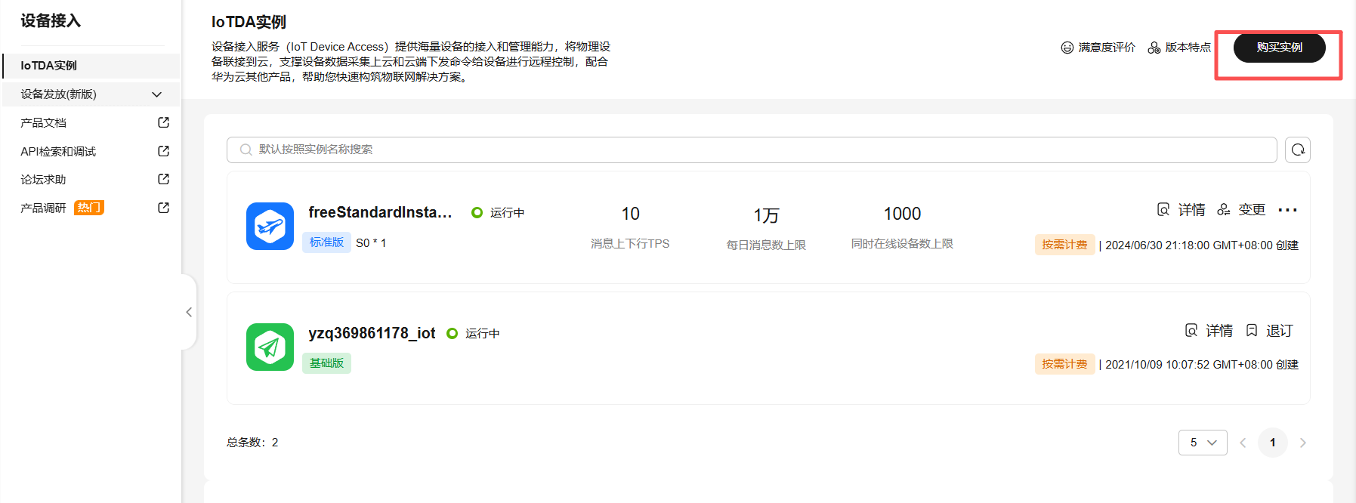Click 同时在线设备数上限 value 1000
Screen dimensions: 1356x503
tap(902, 214)
